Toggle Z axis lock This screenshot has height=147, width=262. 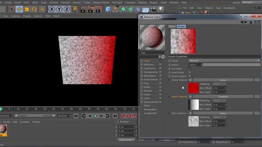pos(67,9)
